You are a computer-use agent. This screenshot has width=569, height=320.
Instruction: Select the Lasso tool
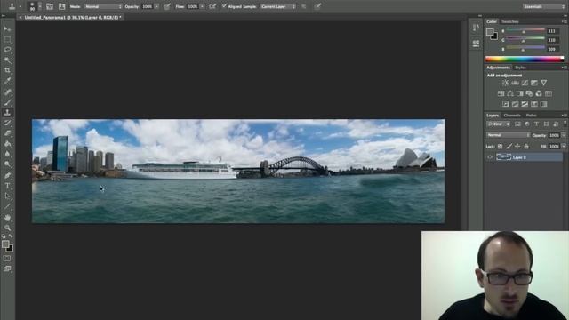[7, 50]
